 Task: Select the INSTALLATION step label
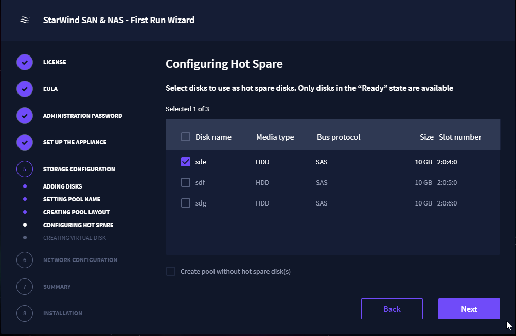pyautogui.click(x=63, y=313)
